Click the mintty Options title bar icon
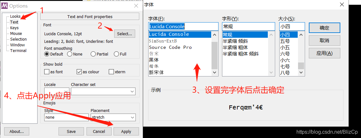The width and height of the screenshot is (361, 138). click(x=4, y=6)
